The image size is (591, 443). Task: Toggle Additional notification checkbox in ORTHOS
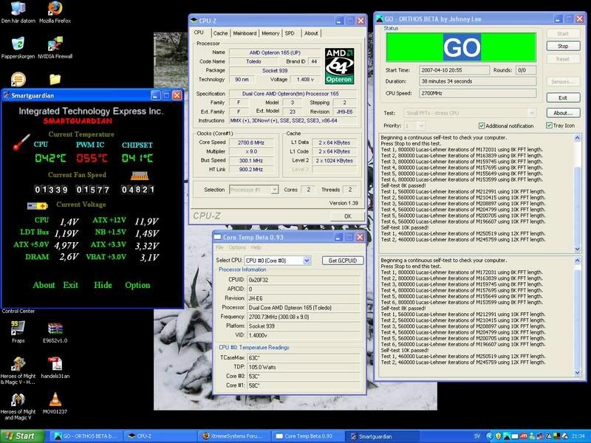[482, 126]
